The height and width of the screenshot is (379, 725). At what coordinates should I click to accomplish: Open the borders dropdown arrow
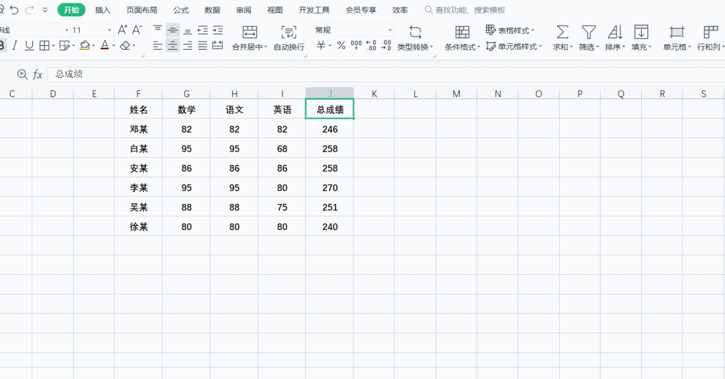pos(53,45)
